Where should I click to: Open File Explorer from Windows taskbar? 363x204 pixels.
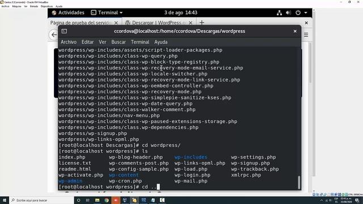tap(97, 200)
